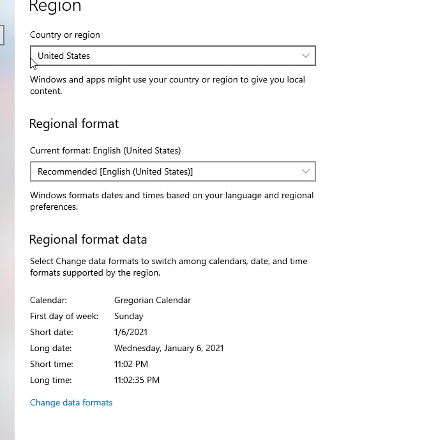
Task: Open the Country or region dropdown
Action: click(173, 56)
